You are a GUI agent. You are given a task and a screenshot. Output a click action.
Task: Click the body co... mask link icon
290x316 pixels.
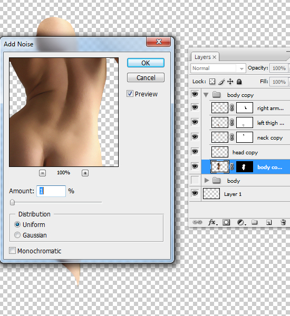point(232,166)
